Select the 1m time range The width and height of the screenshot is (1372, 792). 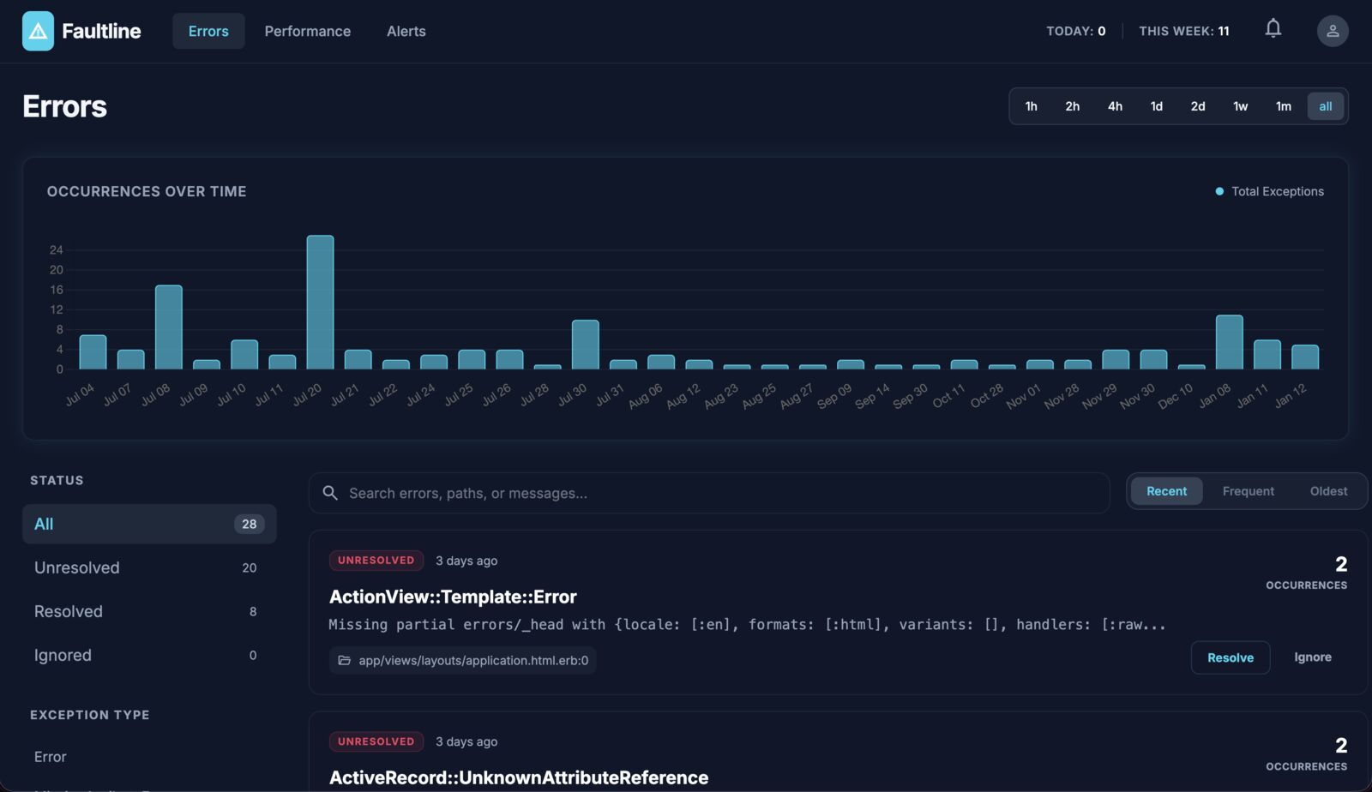(1283, 106)
